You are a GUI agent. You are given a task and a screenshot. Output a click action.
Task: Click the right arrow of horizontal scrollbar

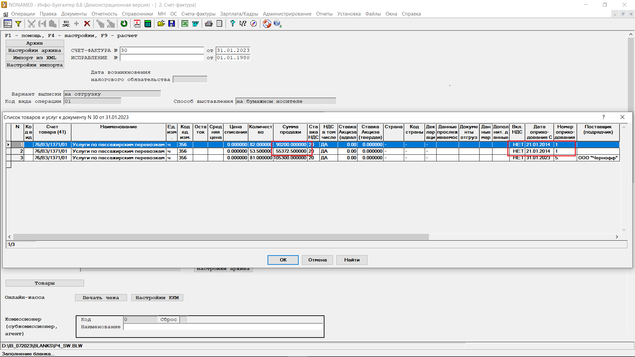click(617, 237)
